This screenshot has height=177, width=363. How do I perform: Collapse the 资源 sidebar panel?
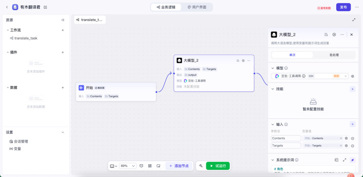click(x=63, y=20)
